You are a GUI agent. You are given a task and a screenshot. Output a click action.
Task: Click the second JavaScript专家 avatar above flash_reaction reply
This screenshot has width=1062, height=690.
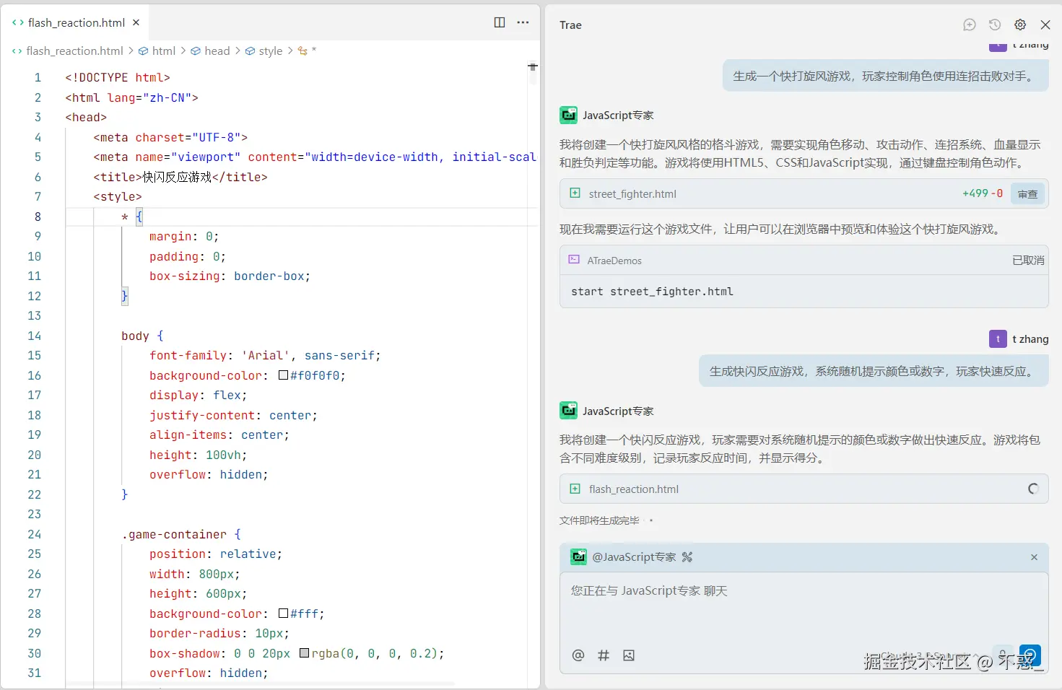pyautogui.click(x=568, y=411)
